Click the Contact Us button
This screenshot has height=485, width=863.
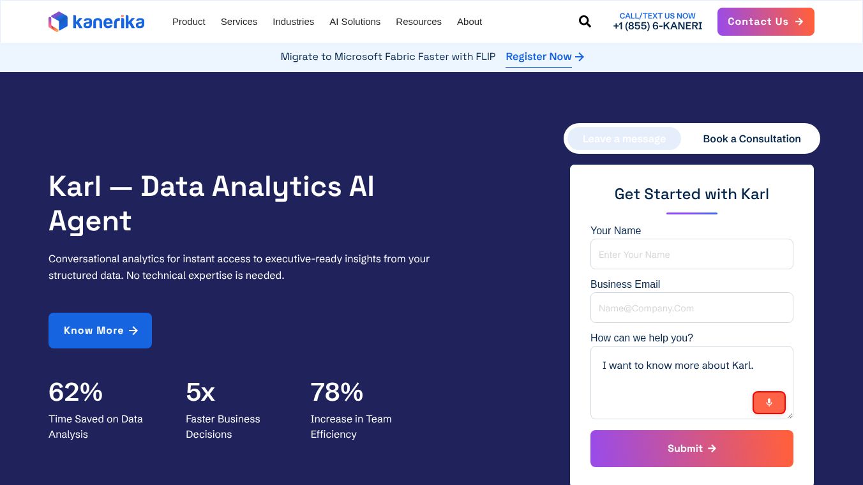(765, 22)
